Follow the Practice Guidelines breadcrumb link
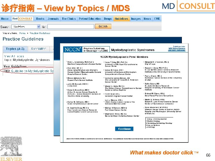 (40, 33)
